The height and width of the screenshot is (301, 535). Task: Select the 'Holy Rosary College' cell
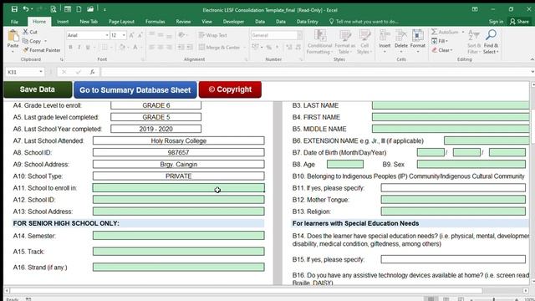178,140
